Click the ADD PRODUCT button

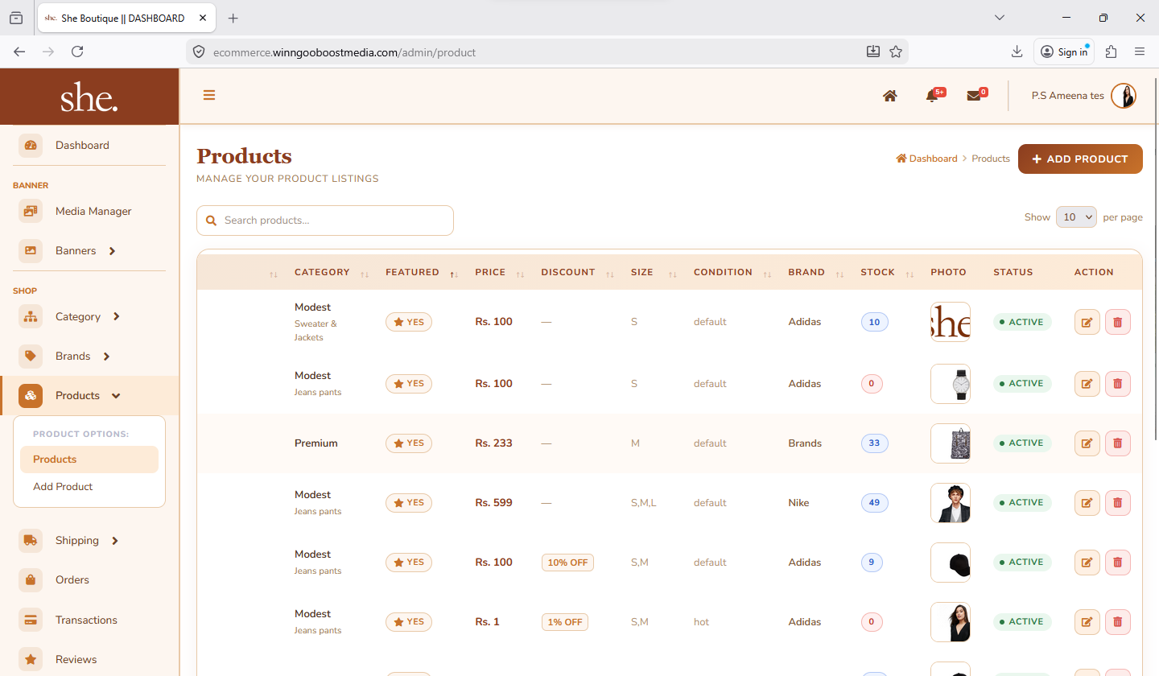point(1080,159)
